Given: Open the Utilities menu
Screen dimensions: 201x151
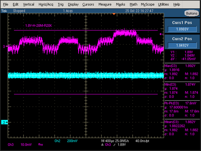Looking at the screenshot, I should point(163,4).
